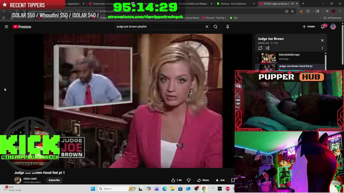
Task: Open the Chrome three-dot menu
Action: click(x=340, y=11)
